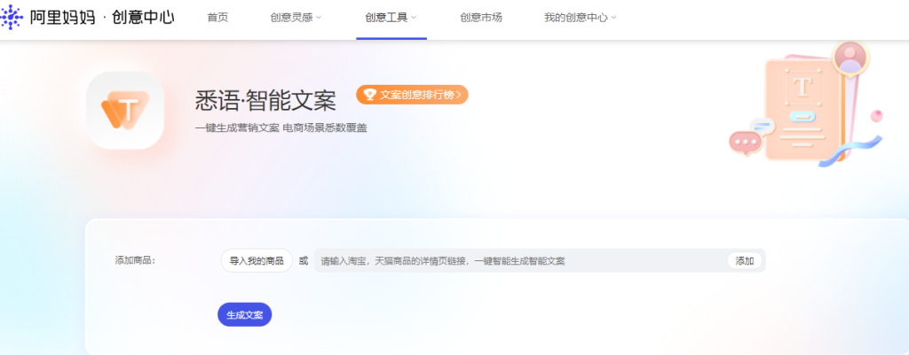Click the 添加商品 label
909x355 pixels.
click(x=136, y=260)
